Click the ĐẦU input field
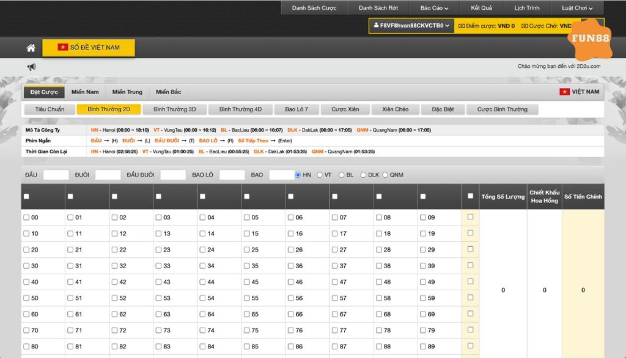 [56, 175]
